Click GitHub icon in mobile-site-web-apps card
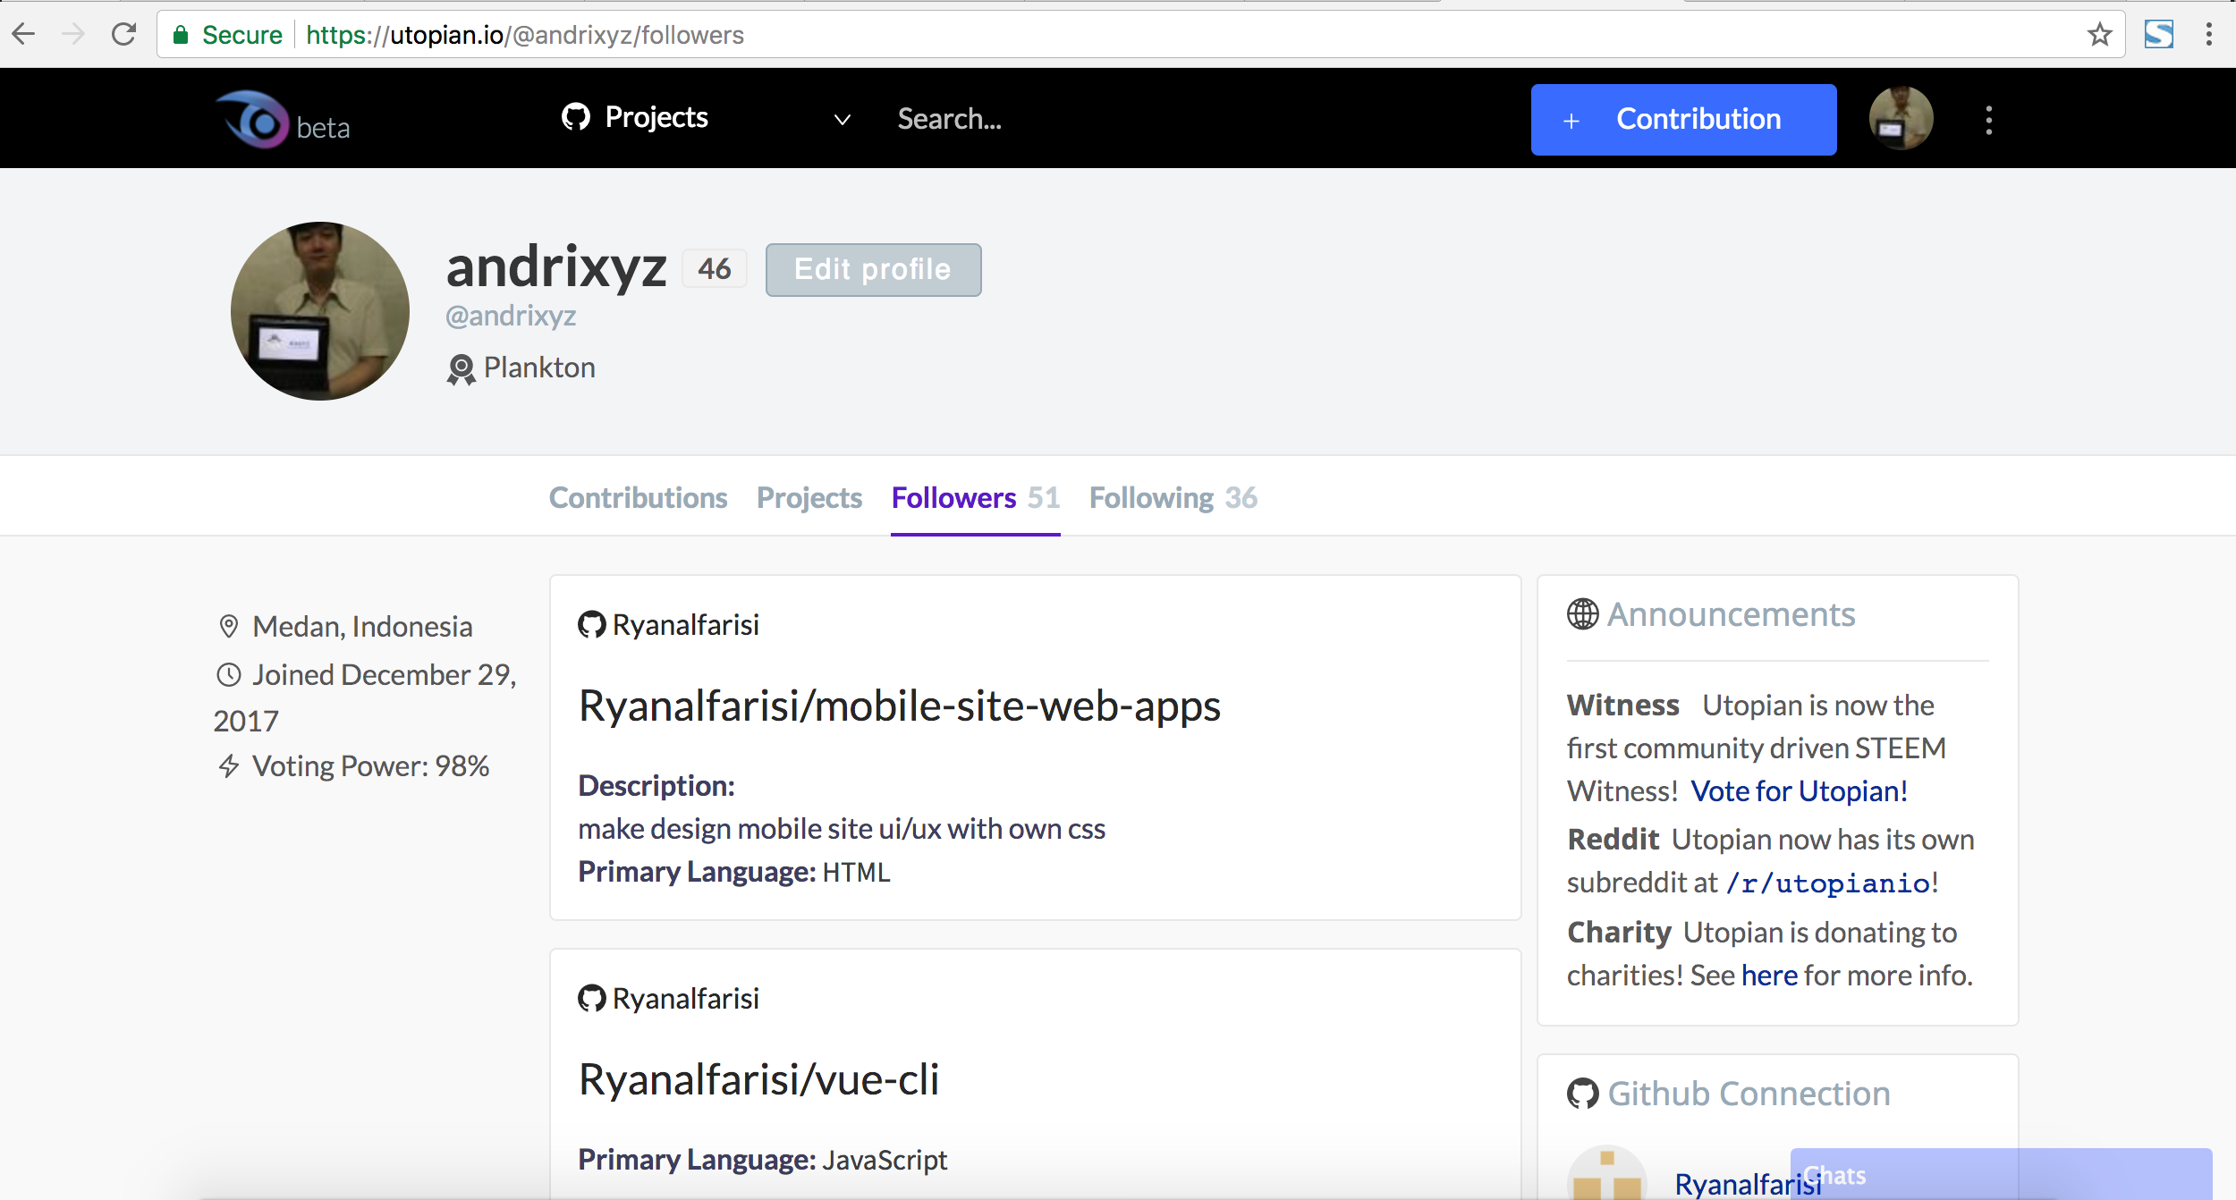This screenshot has width=2236, height=1200. pyautogui.click(x=591, y=624)
